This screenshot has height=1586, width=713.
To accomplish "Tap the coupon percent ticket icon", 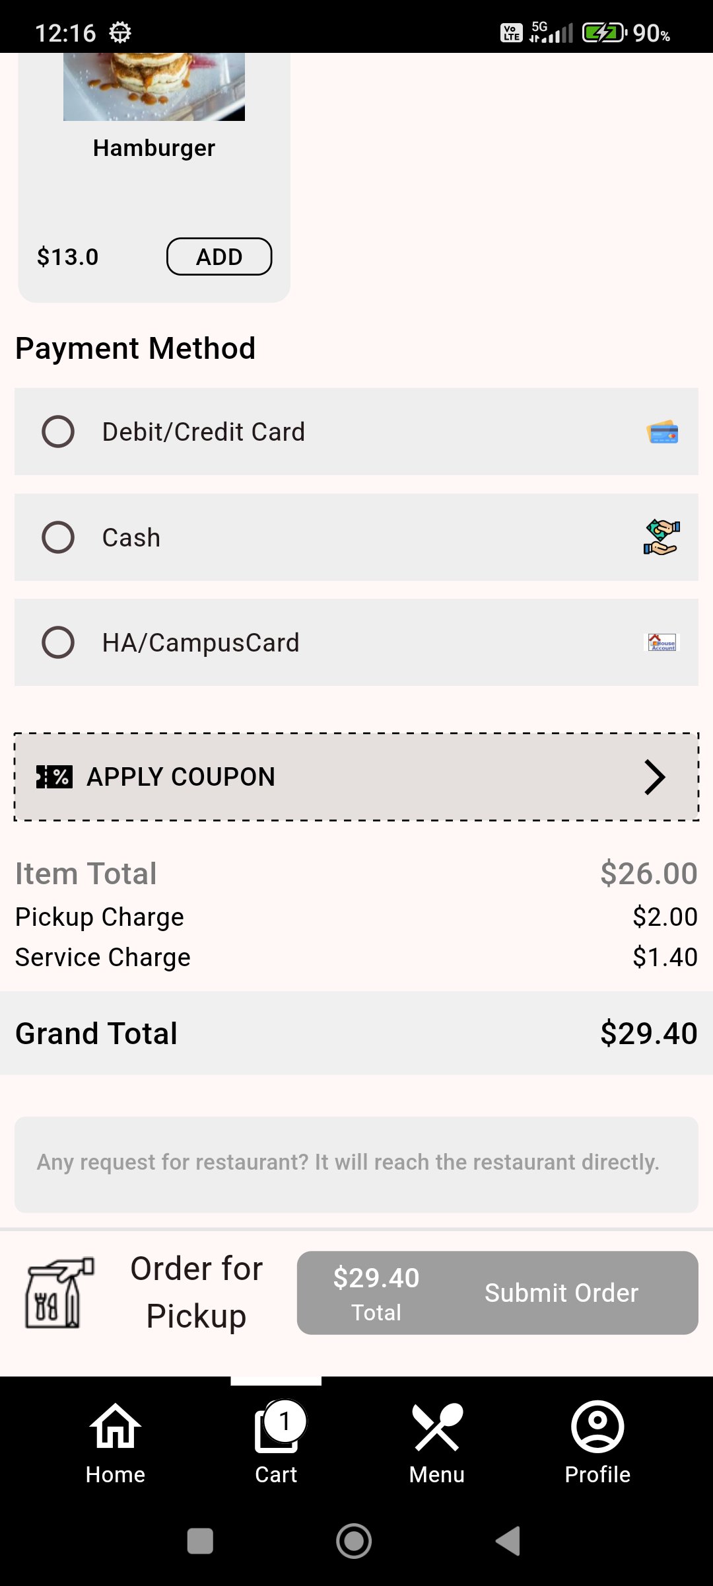I will tap(54, 777).
